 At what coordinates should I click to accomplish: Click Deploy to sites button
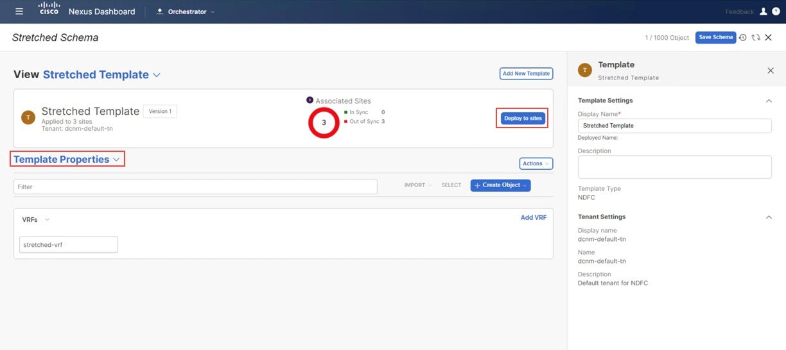pos(523,119)
